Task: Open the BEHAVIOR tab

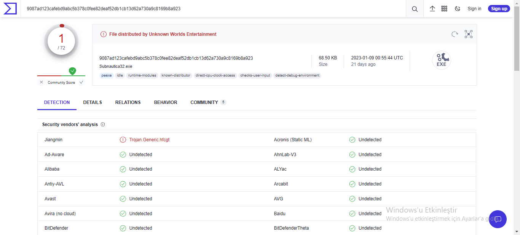Action: (166, 102)
